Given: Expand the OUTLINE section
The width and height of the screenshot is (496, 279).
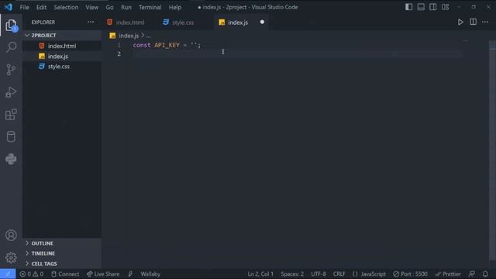Looking at the screenshot, I should [62, 243].
